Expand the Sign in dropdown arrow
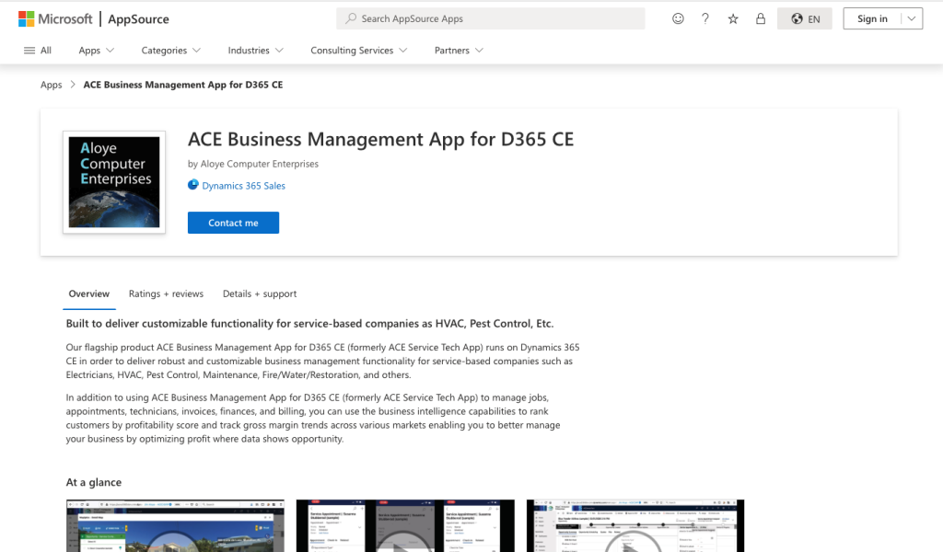 912,18
